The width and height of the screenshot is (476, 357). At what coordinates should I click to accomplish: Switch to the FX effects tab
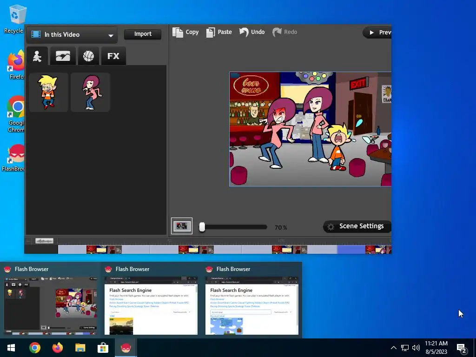pyautogui.click(x=113, y=56)
